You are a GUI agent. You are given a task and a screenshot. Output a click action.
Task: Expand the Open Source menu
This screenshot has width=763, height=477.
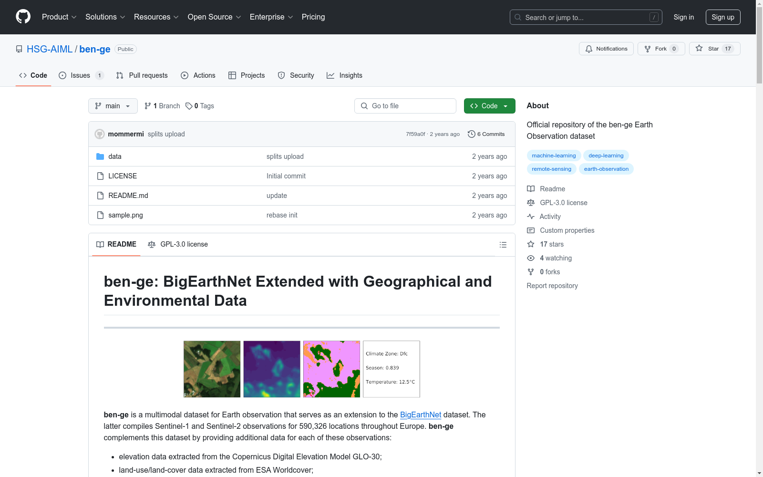215,17
